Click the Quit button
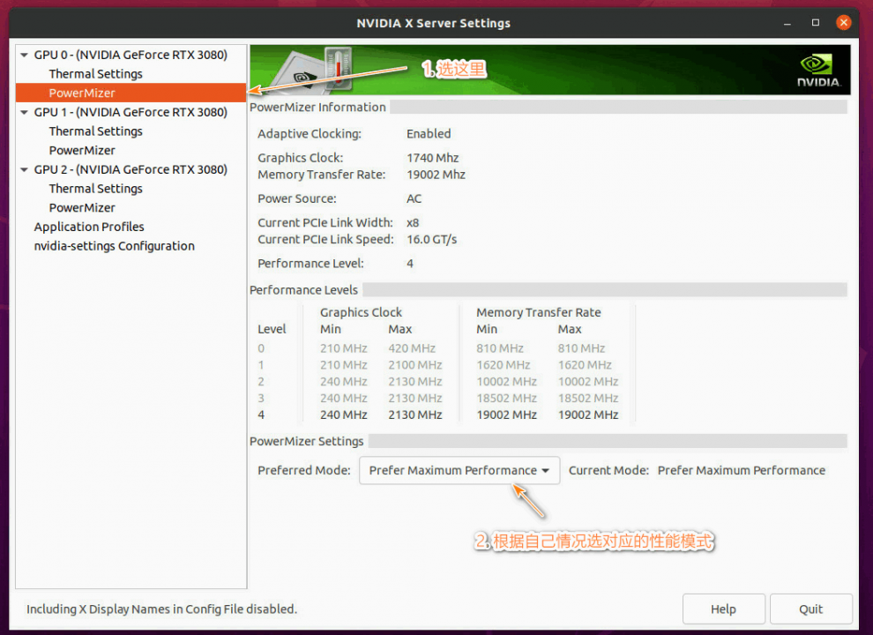Screen dimensions: 873x635 click(x=810, y=609)
